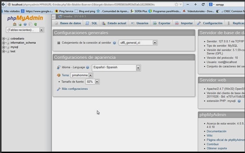The image size is (245, 153).
Task: Click the cobradiario database icon
Action: tap(8, 39)
